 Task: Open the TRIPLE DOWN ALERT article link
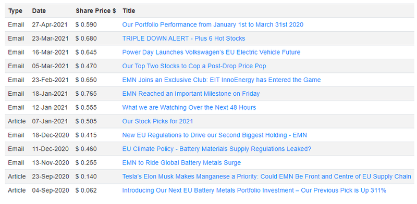click(183, 39)
